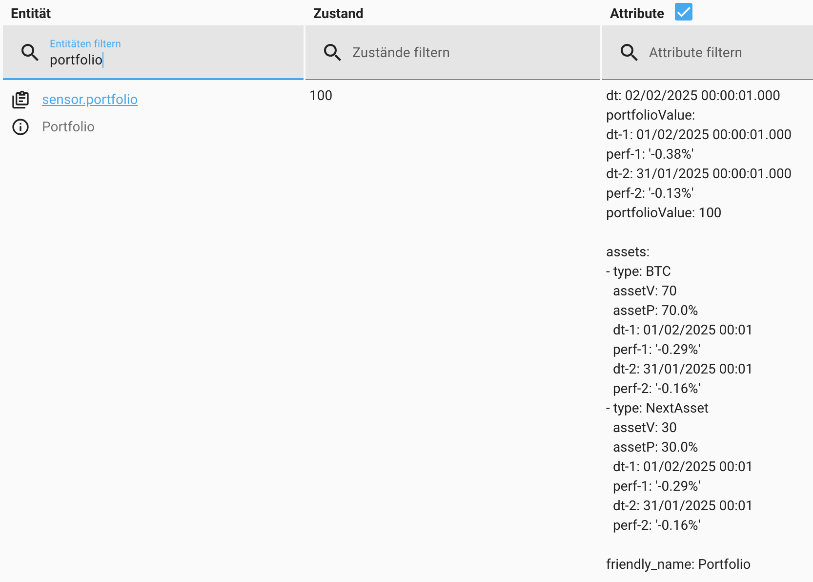Click the magnifier icon in the entity filter
This screenshot has width=813, height=582.
point(30,52)
